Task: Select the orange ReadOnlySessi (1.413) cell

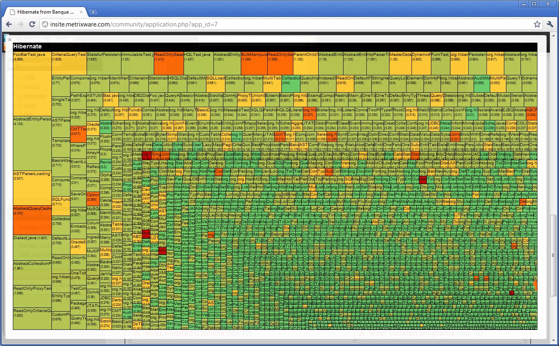Action: point(169,63)
